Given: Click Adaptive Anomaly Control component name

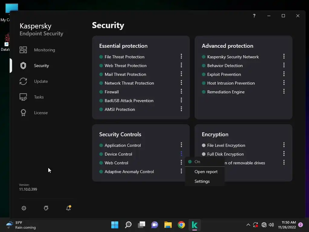Looking at the screenshot, I should tap(129, 172).
